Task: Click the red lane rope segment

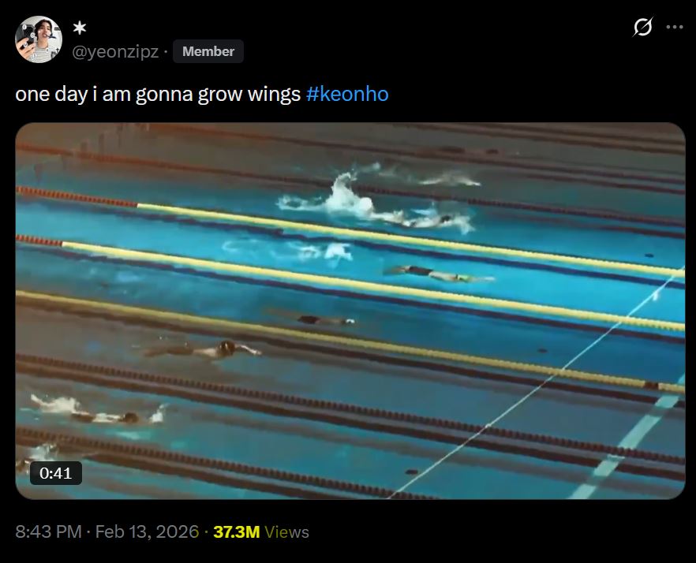Action: pos(77,197)
